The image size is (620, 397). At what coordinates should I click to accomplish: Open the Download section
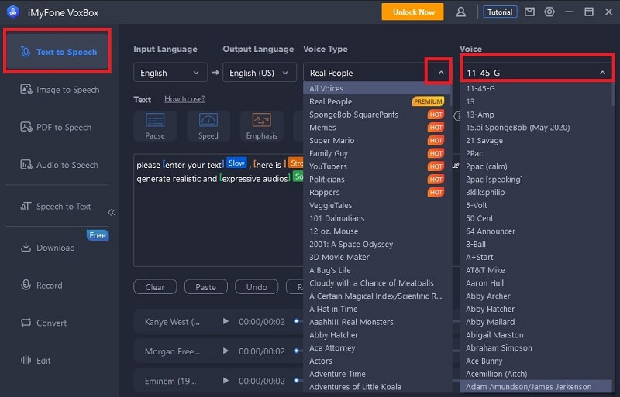tap(47, 248)
